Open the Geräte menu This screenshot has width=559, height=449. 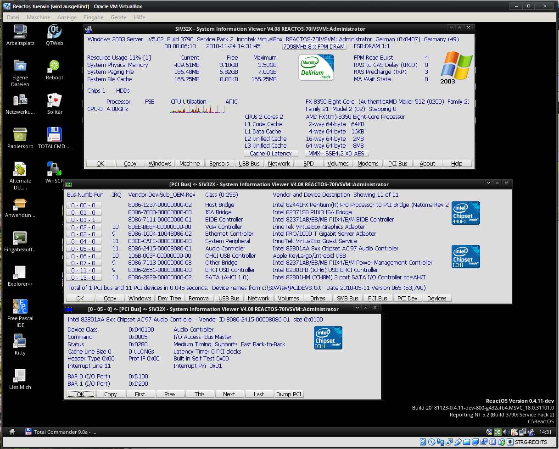118,17
